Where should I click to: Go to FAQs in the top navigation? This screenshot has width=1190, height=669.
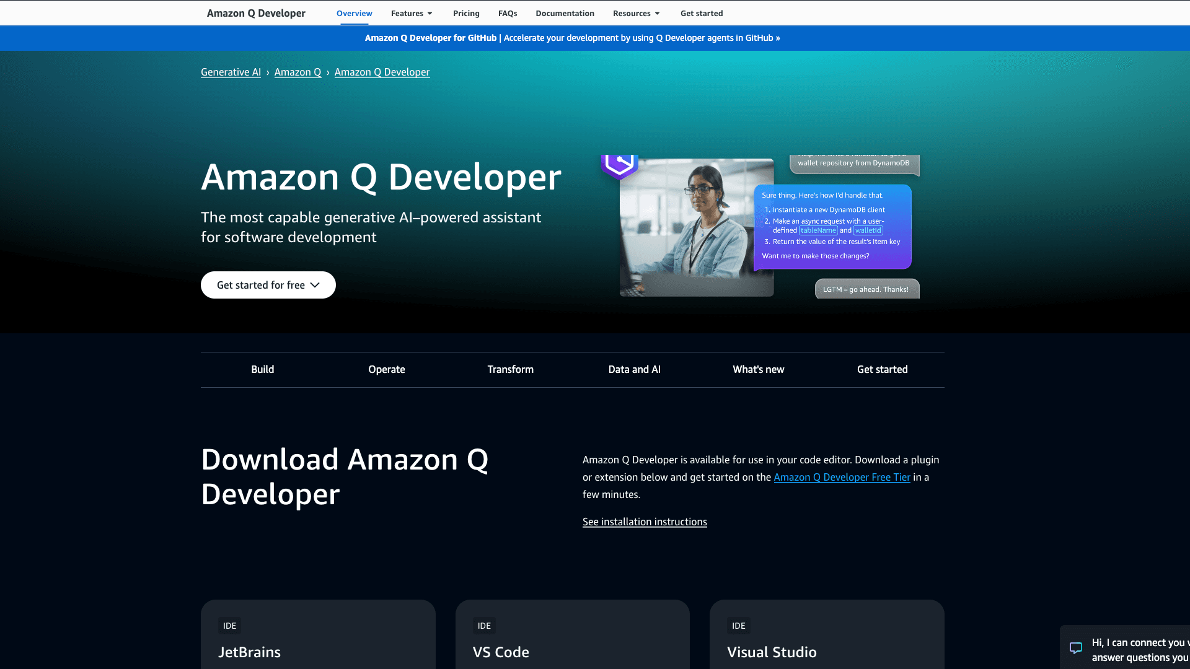click(507, 14)
